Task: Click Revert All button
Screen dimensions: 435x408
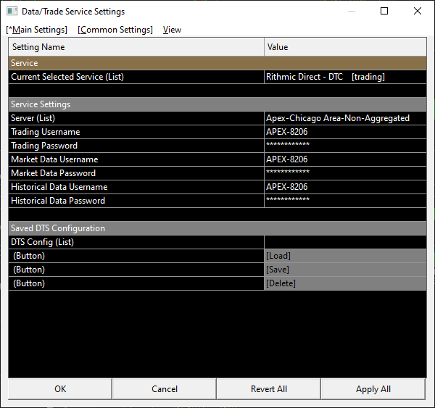Action: point(269,389)
